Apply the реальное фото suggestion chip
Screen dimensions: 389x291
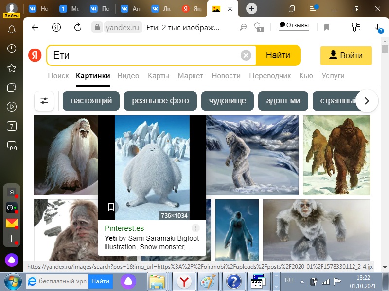click(160, 101)
